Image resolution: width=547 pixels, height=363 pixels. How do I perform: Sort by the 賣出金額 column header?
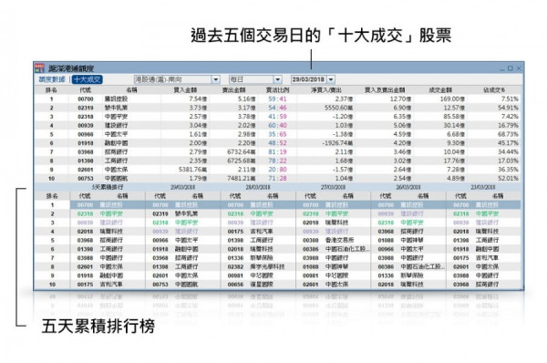pyautogui.click(x=233, y=90)
